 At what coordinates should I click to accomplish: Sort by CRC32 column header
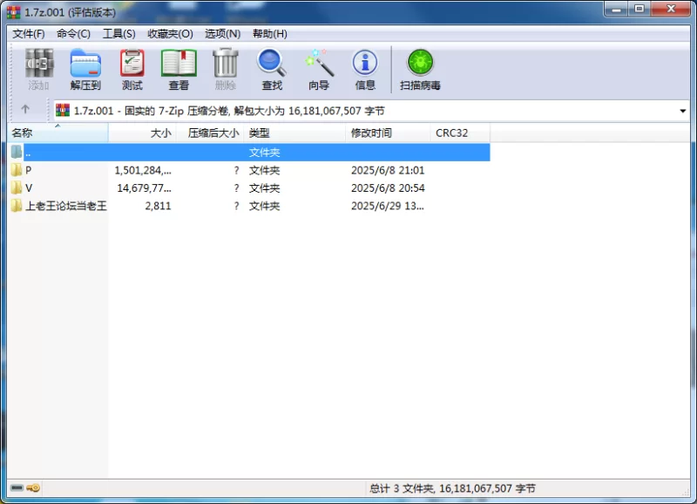point(460,133)
